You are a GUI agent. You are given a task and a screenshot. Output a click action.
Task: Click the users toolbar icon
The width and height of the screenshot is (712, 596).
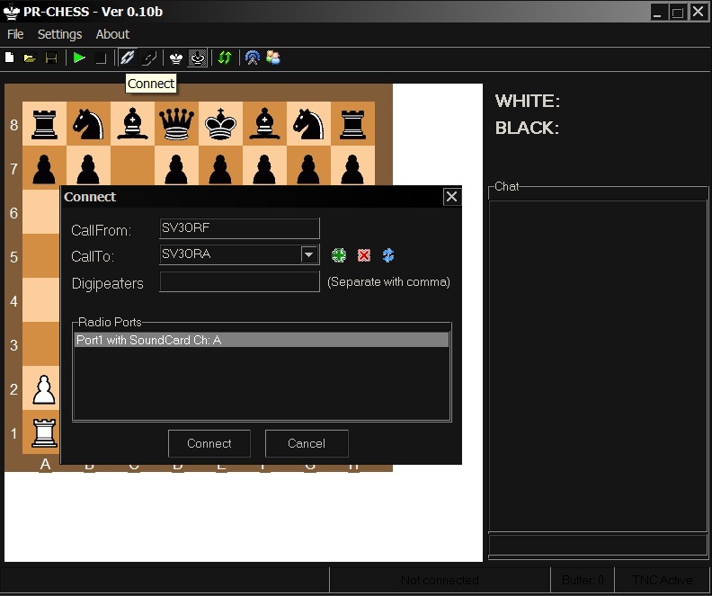pos(273,58)
